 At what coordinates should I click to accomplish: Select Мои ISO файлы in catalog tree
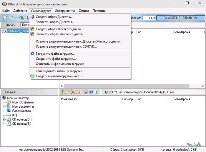point(23,102)
